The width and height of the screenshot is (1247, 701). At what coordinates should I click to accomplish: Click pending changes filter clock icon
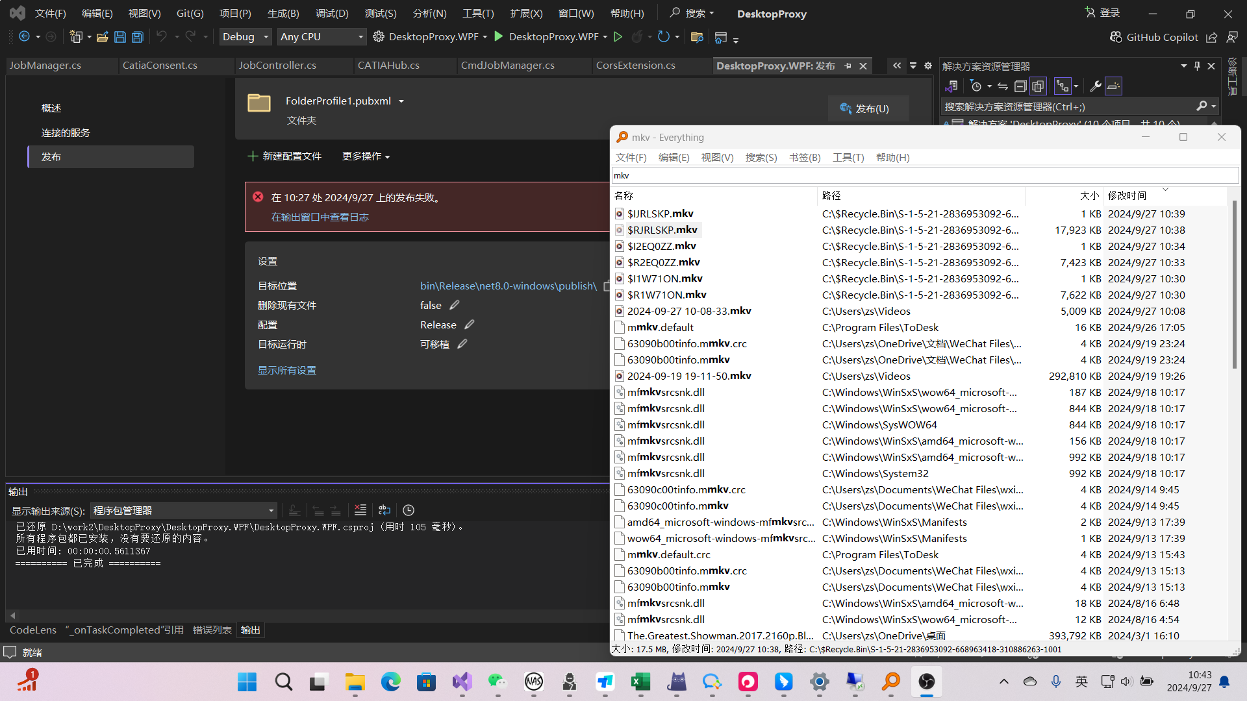coord(976,86)
